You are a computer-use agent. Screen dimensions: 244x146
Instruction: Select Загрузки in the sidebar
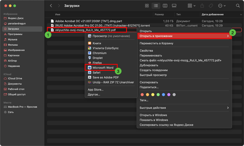point(22,29)
